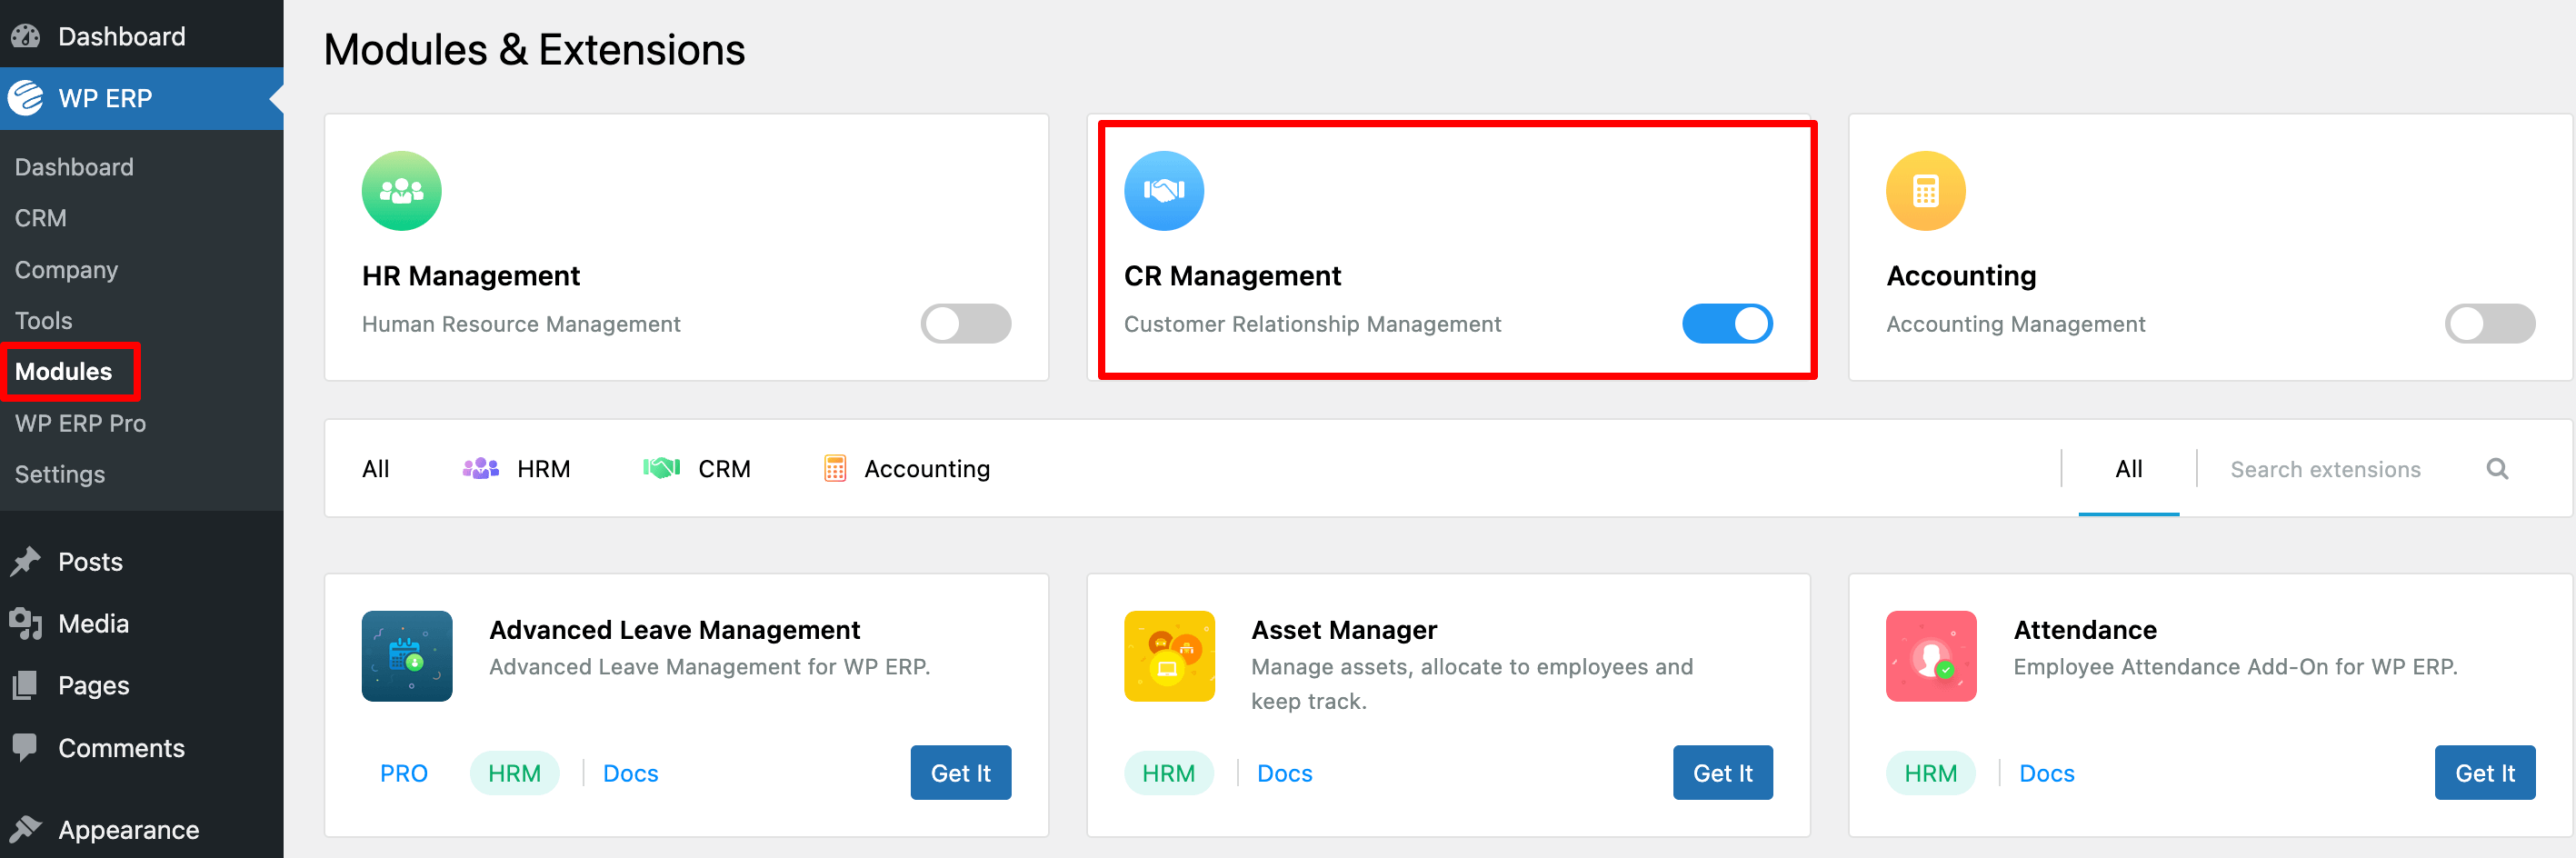Click PRO tag on Advanced Leave Management

(x=404, y=774)
